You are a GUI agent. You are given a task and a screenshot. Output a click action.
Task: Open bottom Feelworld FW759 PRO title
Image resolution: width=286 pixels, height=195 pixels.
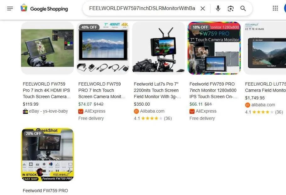tap(46, 191)
